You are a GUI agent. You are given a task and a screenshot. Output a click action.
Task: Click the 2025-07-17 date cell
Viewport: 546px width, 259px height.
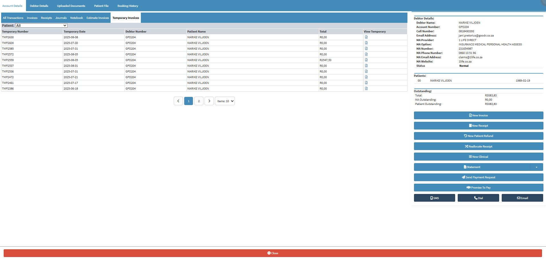click(x=94, y=83)
